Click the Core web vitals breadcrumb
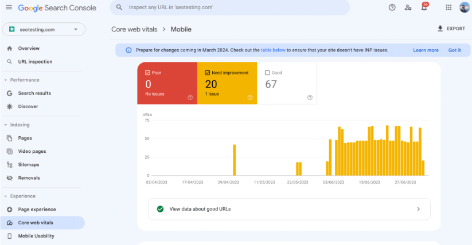Screen dimensions: 472x245 point(134,29)
